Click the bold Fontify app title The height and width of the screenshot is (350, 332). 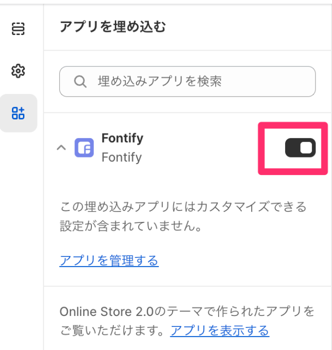(122, 138)
